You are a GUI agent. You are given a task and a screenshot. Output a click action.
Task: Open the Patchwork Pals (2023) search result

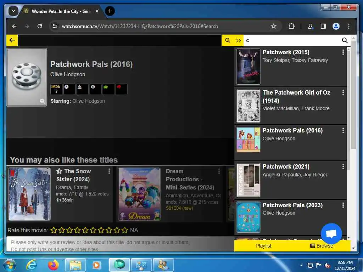click(292, 205)
